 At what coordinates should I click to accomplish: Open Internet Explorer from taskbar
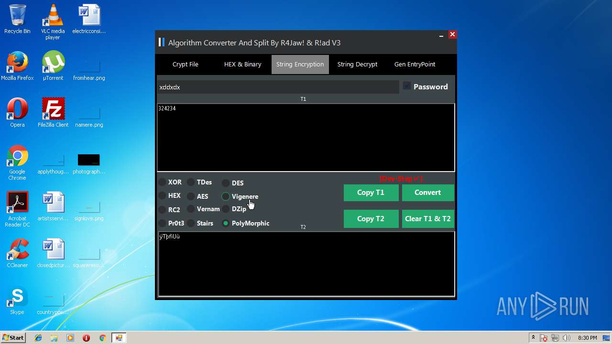click(38, 338)
